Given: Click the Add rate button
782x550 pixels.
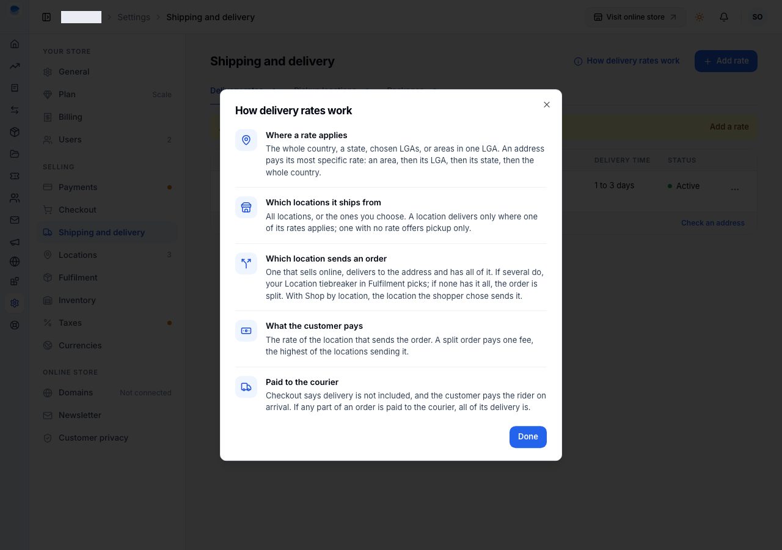Looking at the screenshot, I should tap(726, 61).
